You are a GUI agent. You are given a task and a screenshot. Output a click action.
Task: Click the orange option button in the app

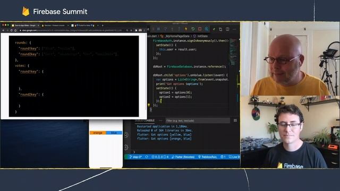[x=98, y=133]
